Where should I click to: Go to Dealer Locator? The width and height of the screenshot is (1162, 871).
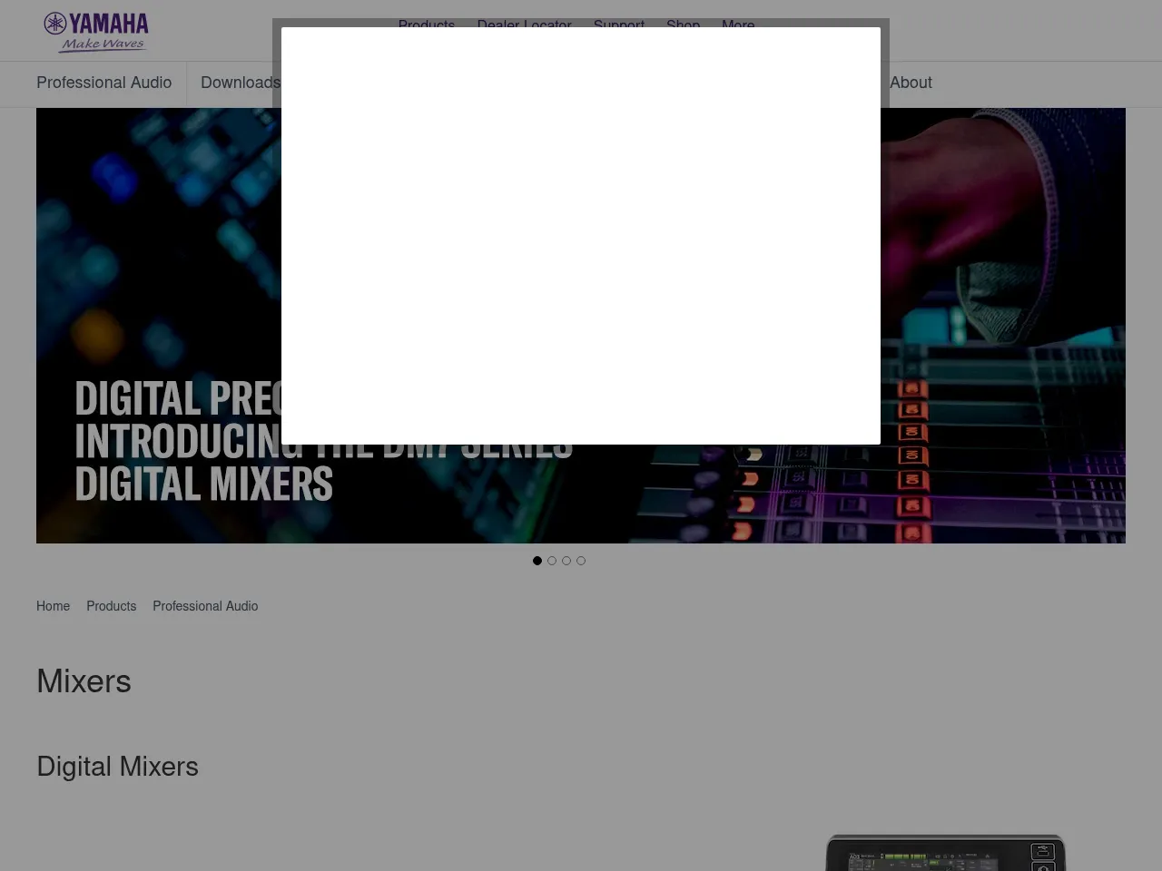(x=524, y=23)
